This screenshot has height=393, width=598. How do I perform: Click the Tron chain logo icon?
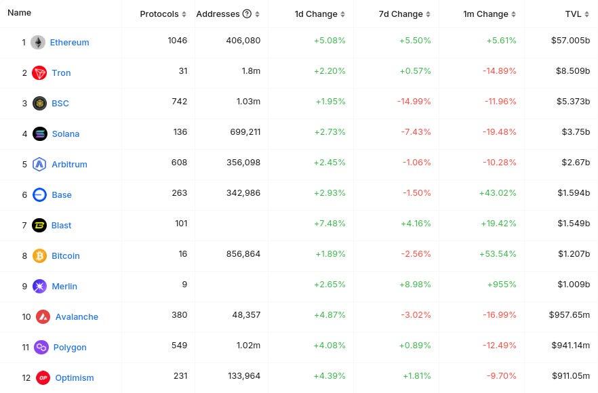point(40,73)
